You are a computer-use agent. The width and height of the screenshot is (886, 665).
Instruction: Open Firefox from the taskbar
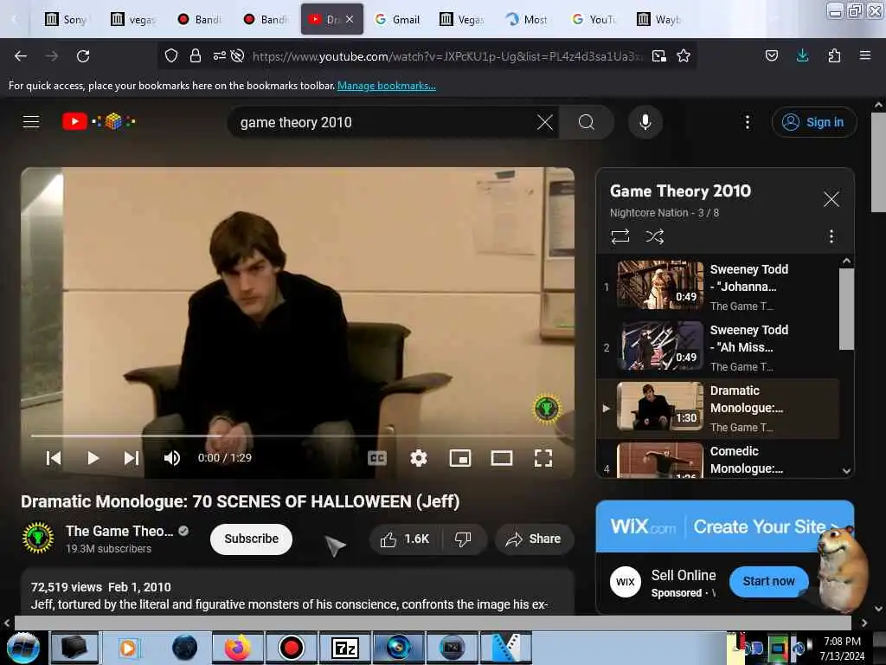tap(237, 648)
